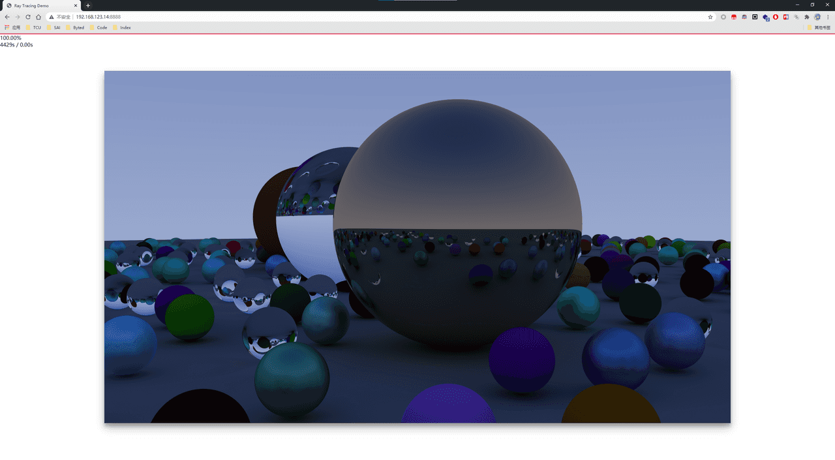Close the Ray Tracing Demo tab
Screen dimensions: 835x460
(x=76, y=5)
